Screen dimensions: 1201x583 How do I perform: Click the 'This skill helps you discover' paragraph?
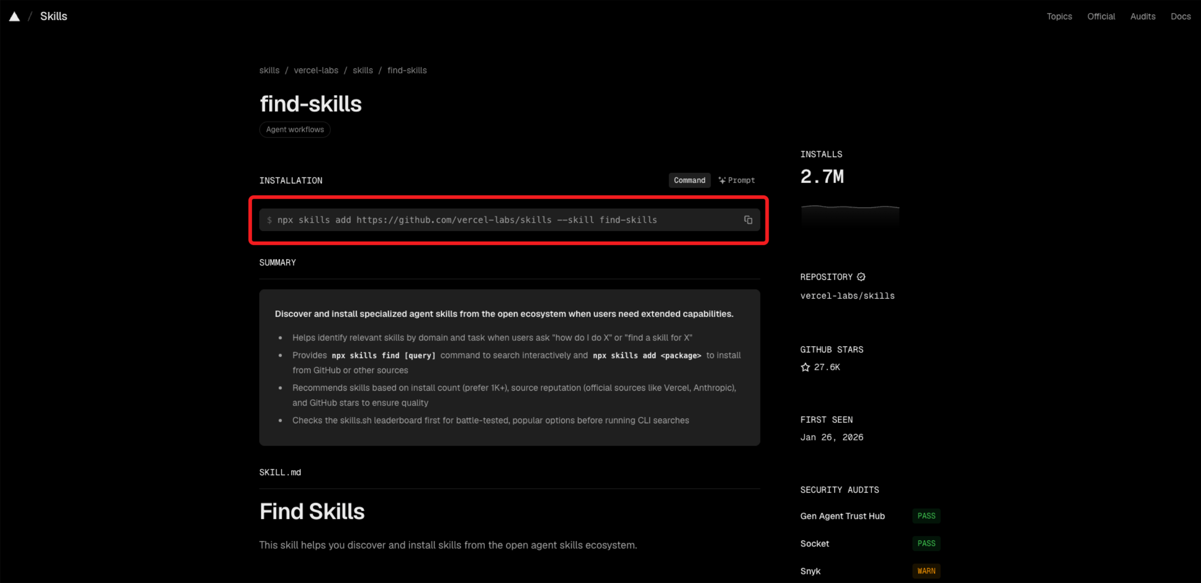[448, 545]
